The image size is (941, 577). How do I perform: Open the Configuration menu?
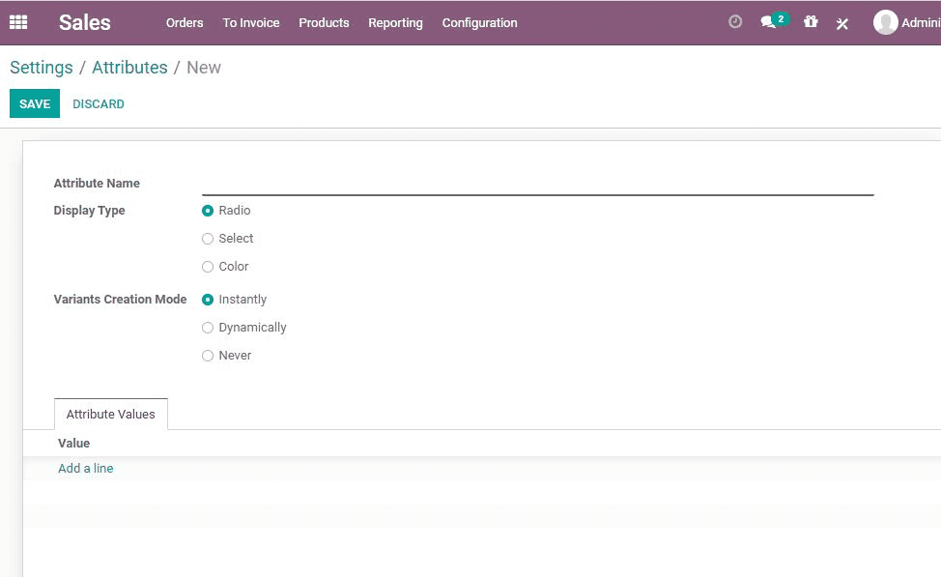click(479, 23)
